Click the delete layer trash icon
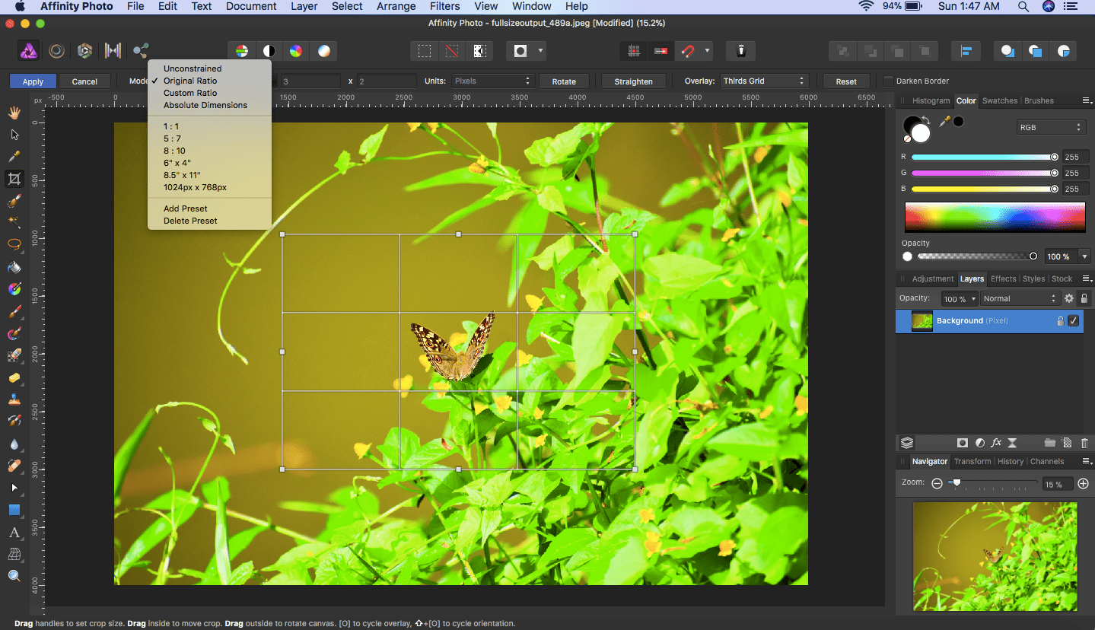This screenshot has height=630, width=1095. click(x=1084, y=443)
